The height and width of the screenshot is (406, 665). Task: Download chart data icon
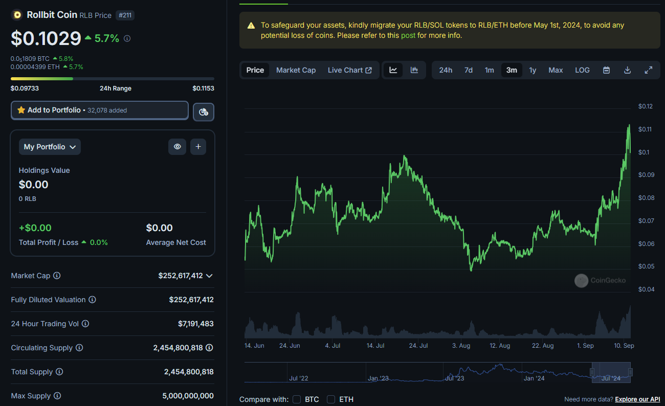tap(627, 70)
